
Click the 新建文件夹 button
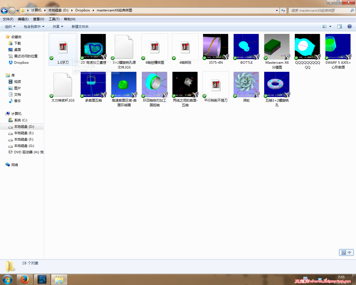80,27
